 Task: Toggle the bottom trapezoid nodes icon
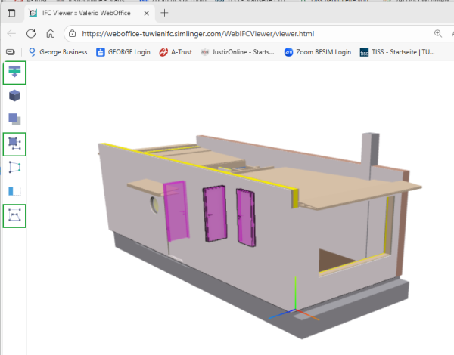click(14, 215)
